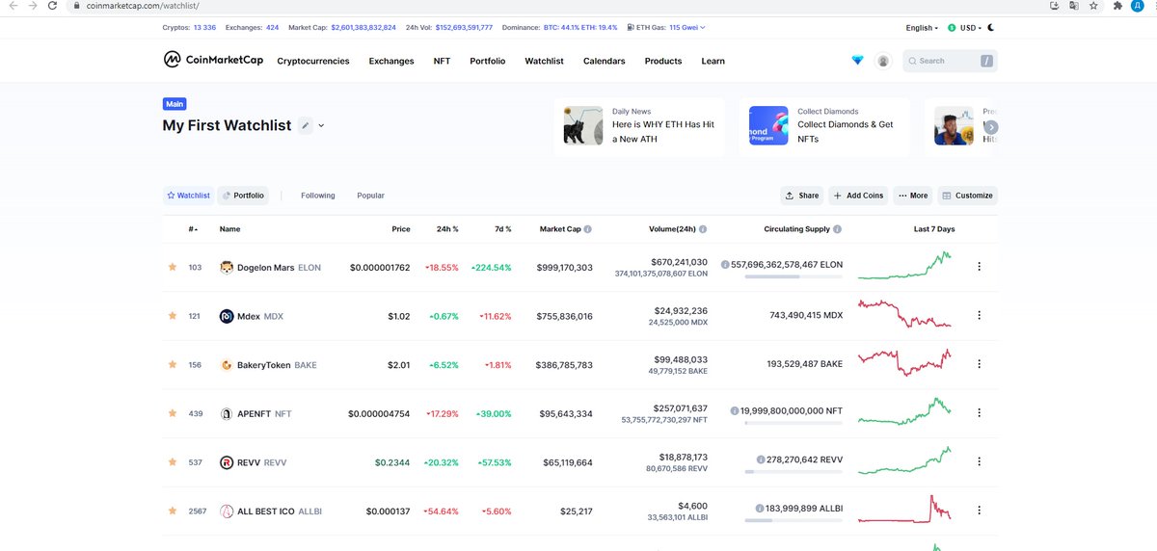Toggle dark mode moon icon
1157x551 pixels.
click(x=990, y=28)
